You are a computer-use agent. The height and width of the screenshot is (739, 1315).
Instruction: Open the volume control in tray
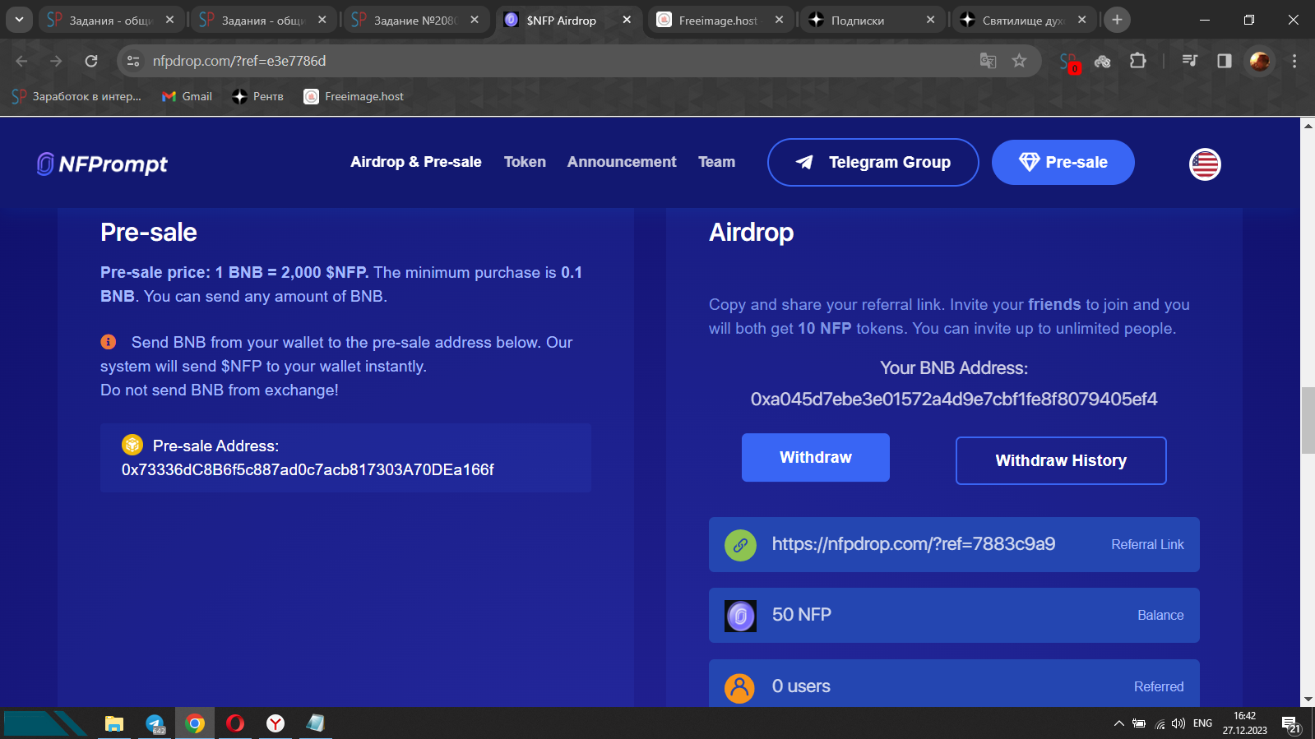pyautogui.click(x=1178, y=723)
